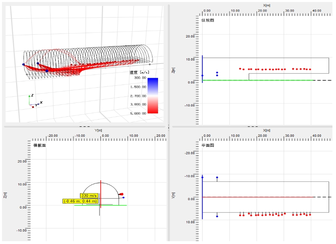Click the blue dot in cross-section view

[123, 197]
